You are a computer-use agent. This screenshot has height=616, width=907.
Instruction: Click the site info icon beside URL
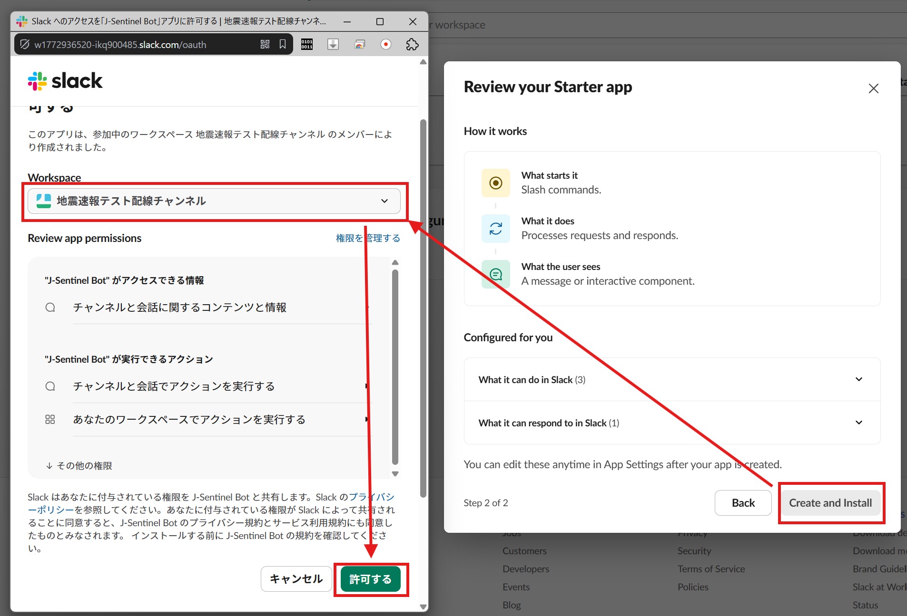[24, 45]
